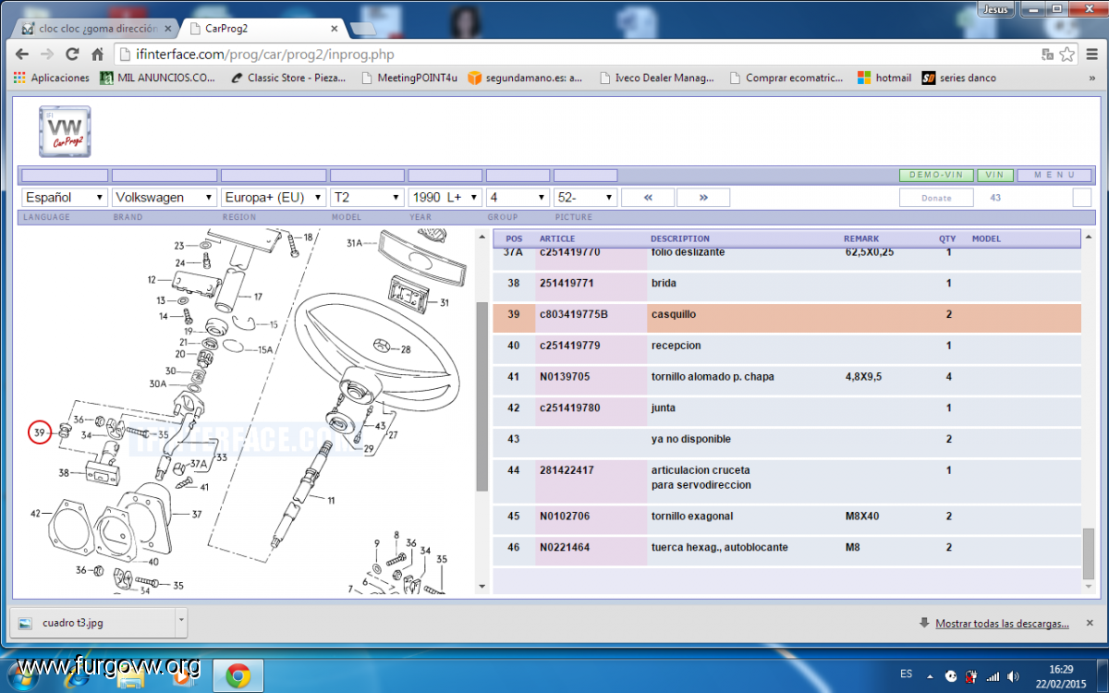Open the cuadro t3.jpg download

click(92, 623)
